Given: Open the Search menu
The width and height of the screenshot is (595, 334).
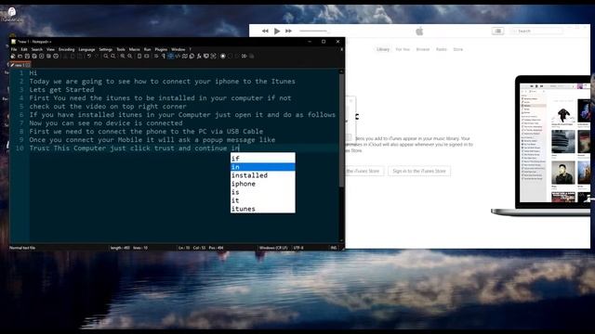Looking at the screenshot, I should pyautogui.click(x=37, y=49).
